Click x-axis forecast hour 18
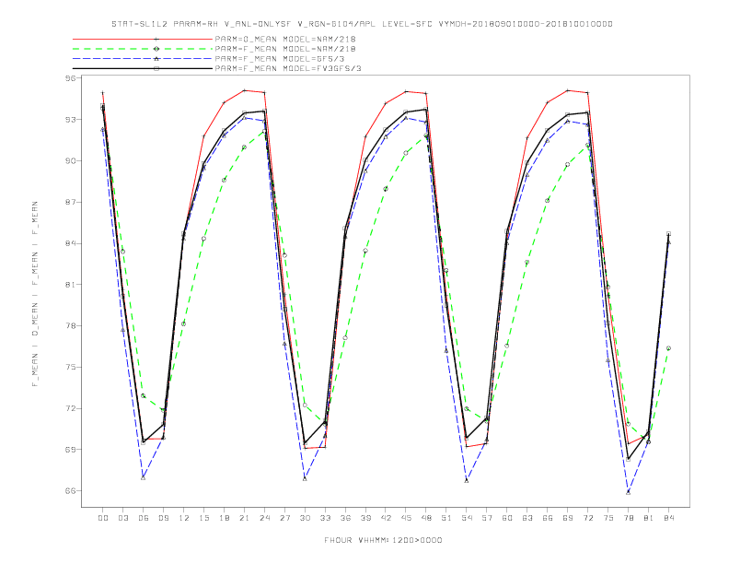729x564 pixels. (x=224, y=518)
